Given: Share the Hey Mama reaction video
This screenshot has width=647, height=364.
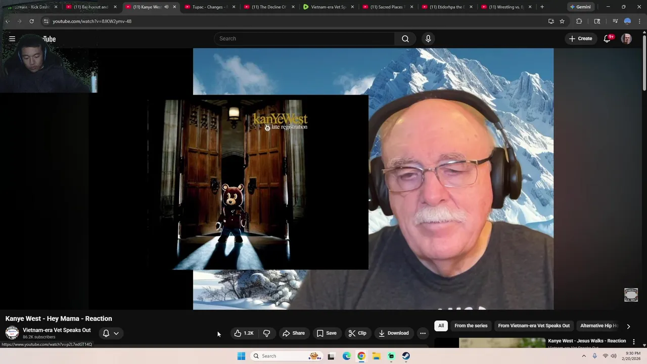Looking at the screenshot, I should tap(294, 333).
